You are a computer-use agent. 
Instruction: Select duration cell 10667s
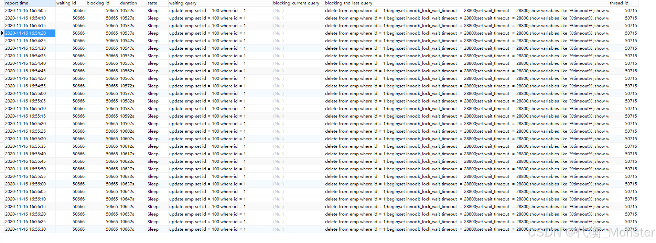click(133, 229)
